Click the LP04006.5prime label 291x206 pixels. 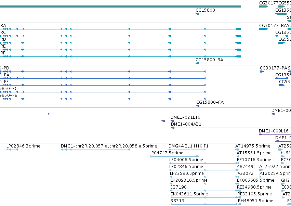coord(186,160)
